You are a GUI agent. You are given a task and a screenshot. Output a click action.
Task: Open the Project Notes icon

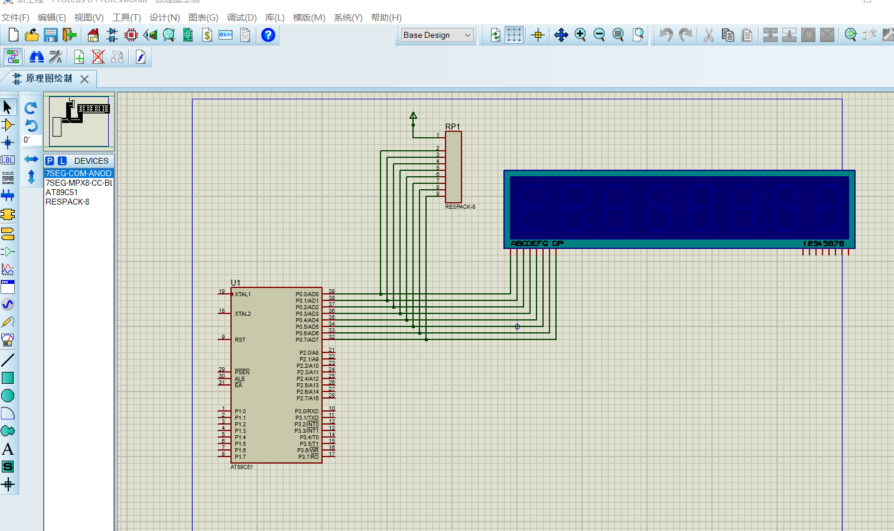pos(245,35)
